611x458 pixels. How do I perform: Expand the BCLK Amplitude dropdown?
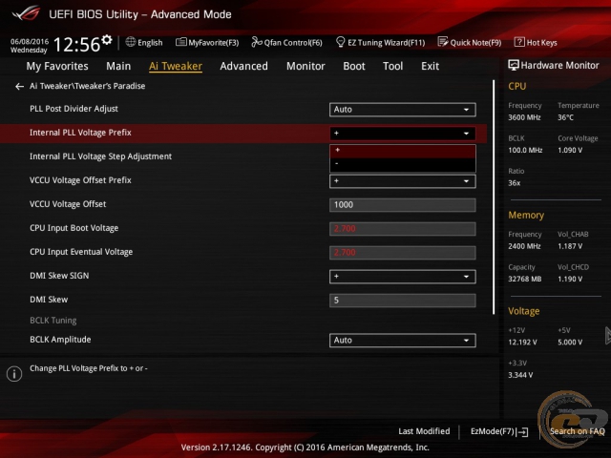403,341
